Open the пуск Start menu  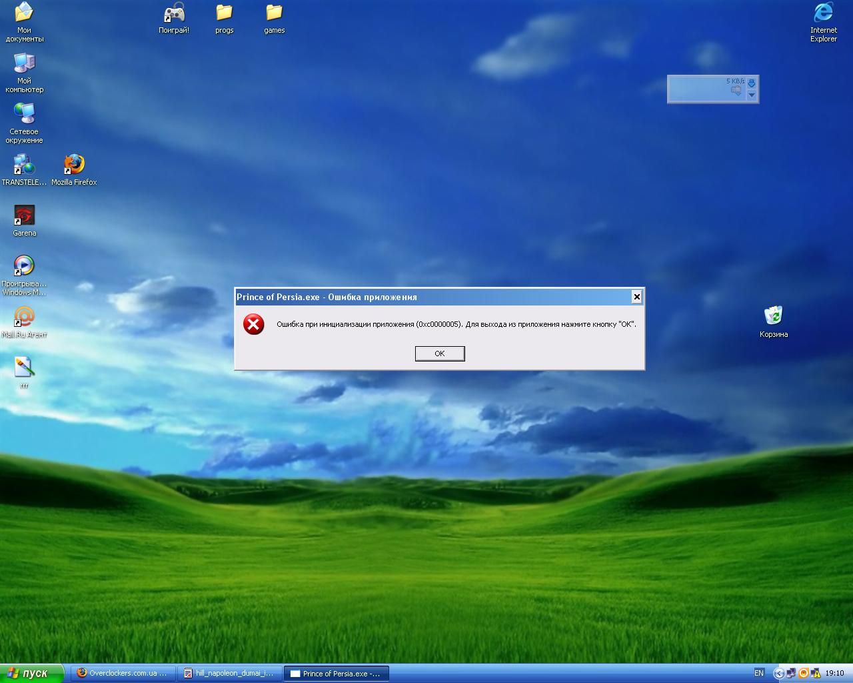click(32, 673)
